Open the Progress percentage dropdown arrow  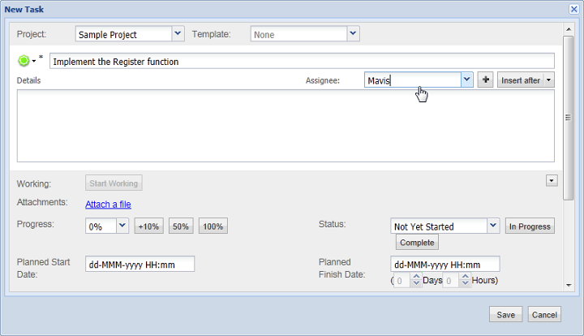click(122, 226)
